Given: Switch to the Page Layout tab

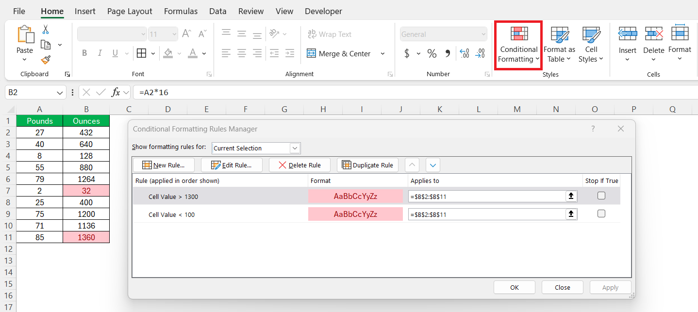Looking at the screenshot, I should (130, 11).
